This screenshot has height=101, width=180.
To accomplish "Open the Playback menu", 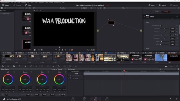I will (41, 3).
